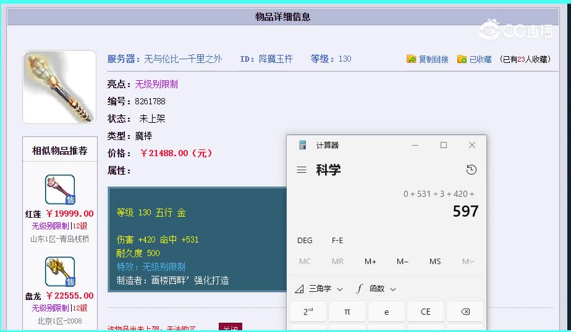Viewport: 571px width, 332px height.
Task: Expand the M memory list dropdown
Action: (x=468, y=261)
